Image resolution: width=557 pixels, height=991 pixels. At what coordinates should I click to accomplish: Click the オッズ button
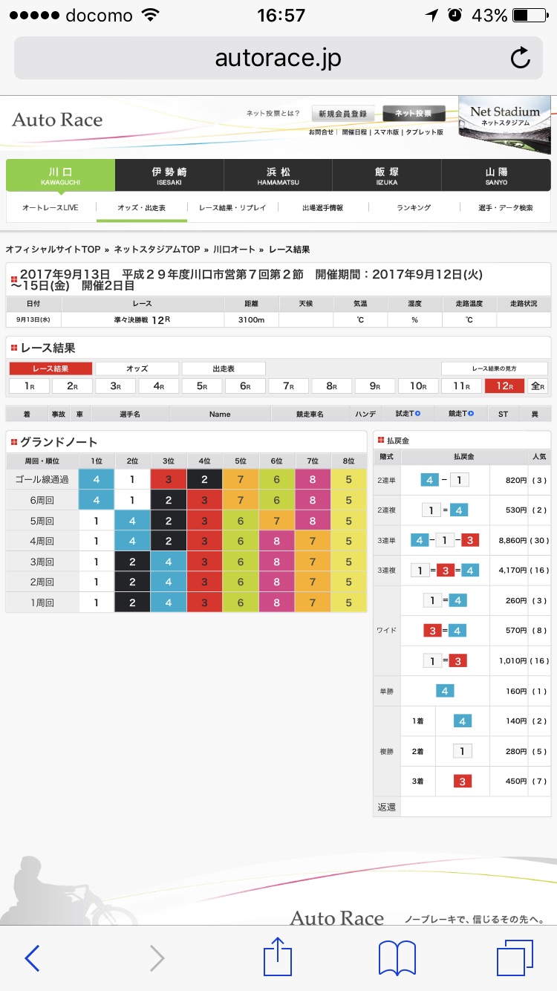137,368
